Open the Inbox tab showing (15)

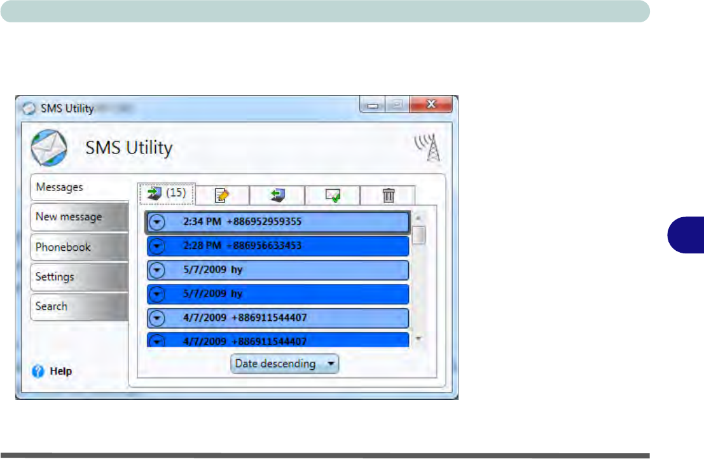[x=166, y=194]
